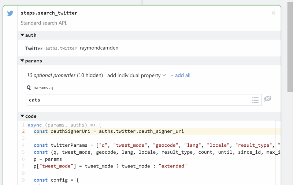Click line number 5 in code gutter

tap(23, 152)
